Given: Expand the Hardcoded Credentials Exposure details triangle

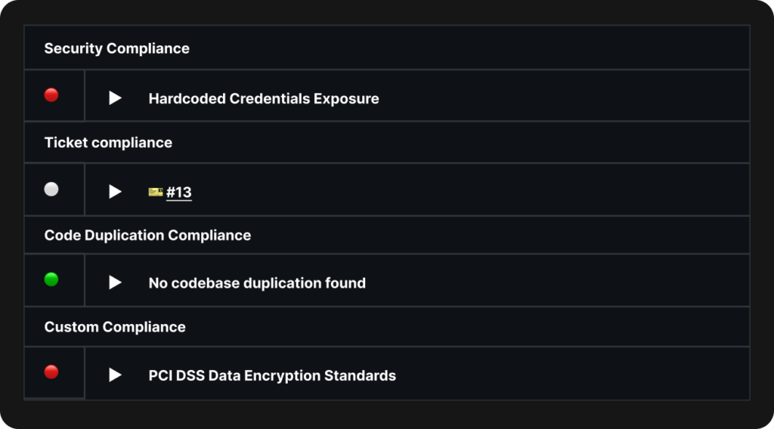Looking at the screenshot, I should click(x=115, y=98).
